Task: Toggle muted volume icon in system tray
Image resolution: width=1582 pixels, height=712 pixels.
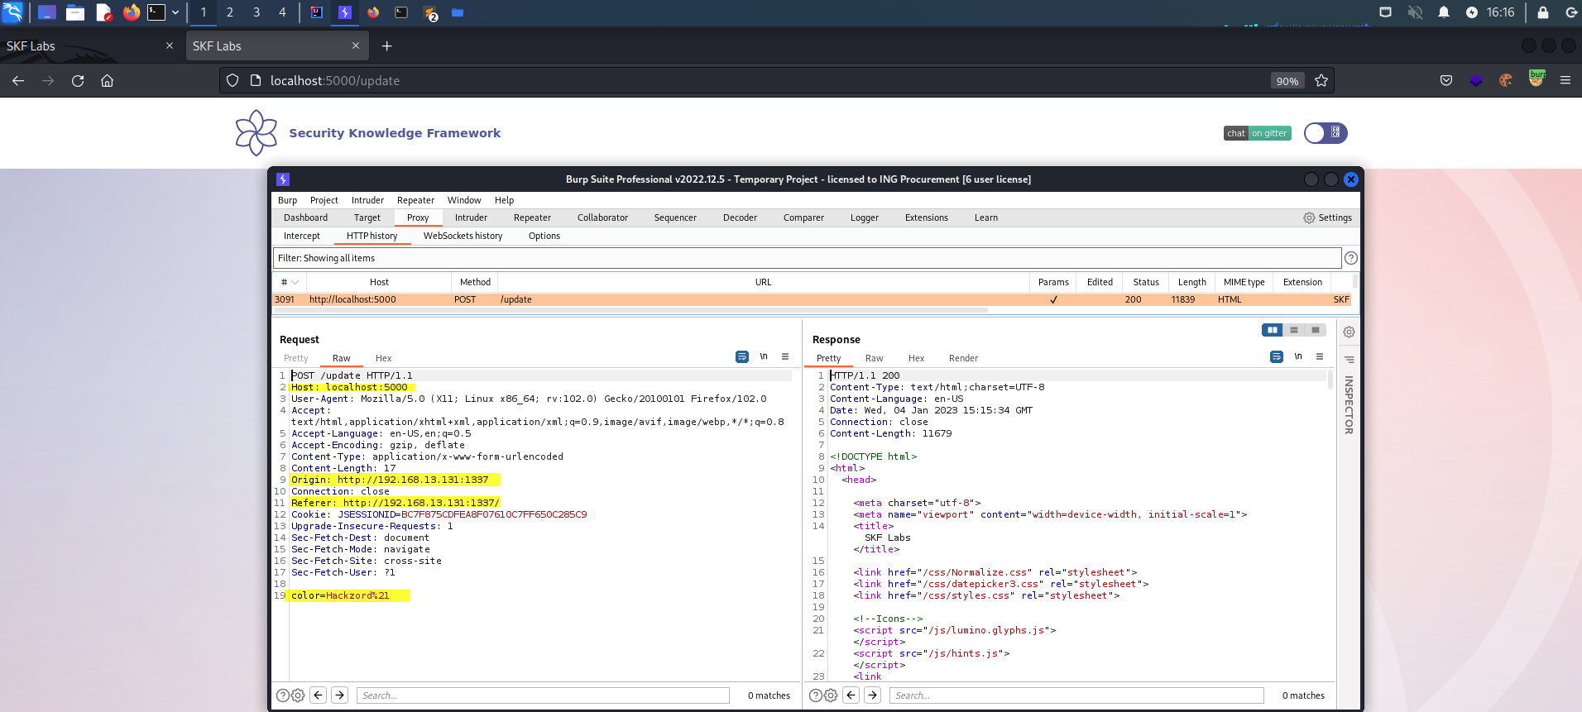Action: [x=1415, y=12]
